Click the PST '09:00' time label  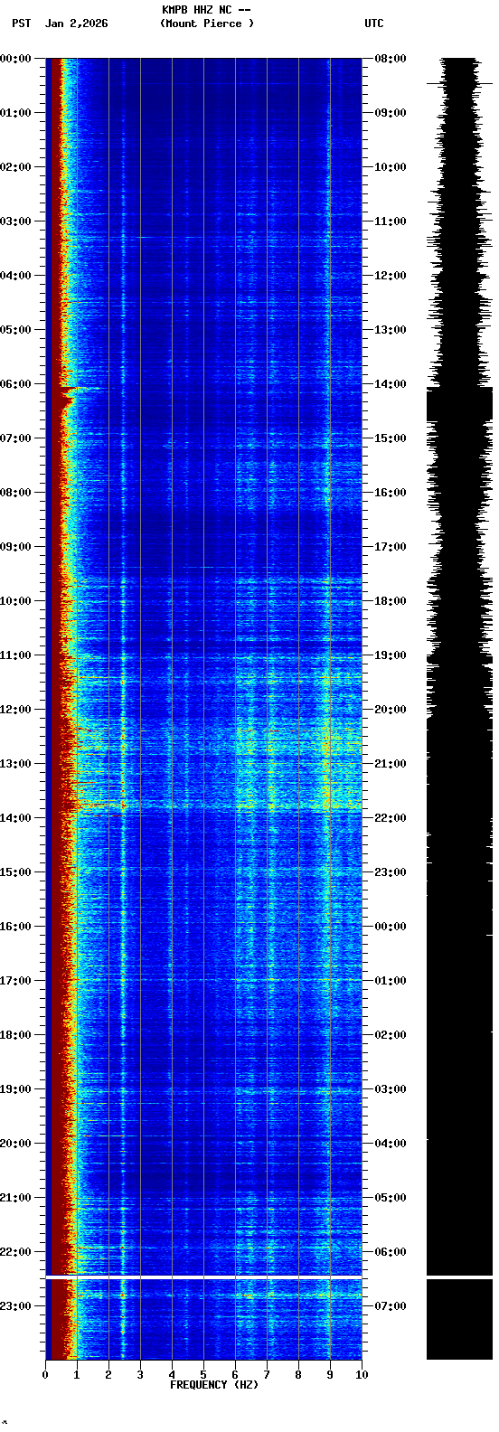tap(16, 547)
